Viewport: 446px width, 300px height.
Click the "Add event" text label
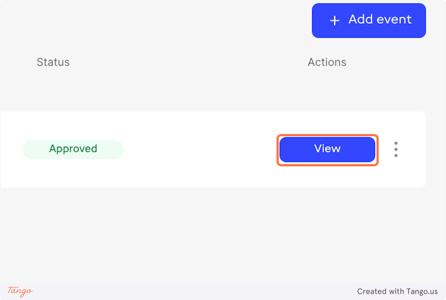point(380,20)
